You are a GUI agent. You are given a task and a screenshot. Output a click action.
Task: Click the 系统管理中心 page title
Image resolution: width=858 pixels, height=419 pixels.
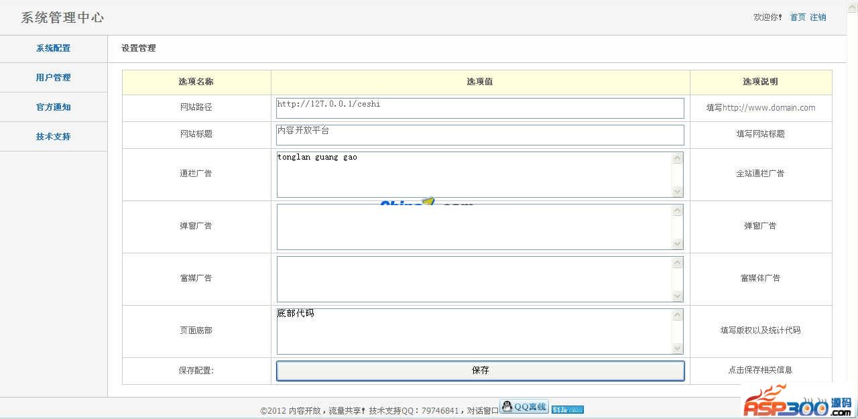pos(62,18)
